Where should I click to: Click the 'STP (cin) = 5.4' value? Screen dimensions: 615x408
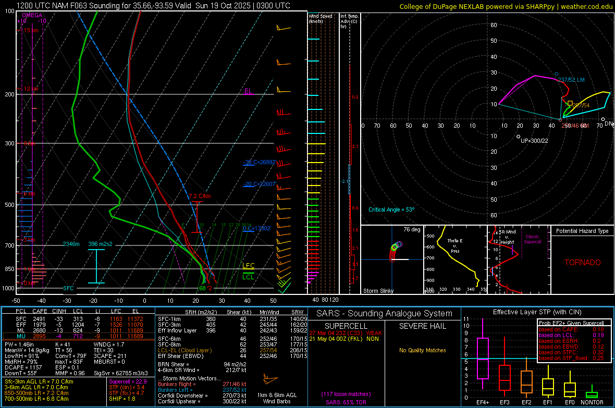[x=127, y=387]
